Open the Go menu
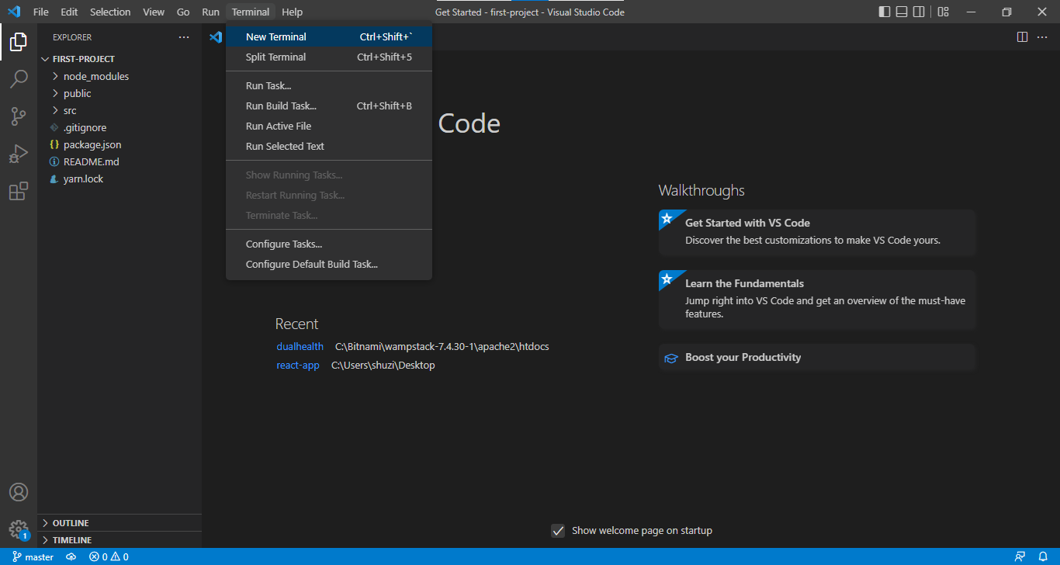This screenshot has width=1060, height=565. tap(183, 12)
